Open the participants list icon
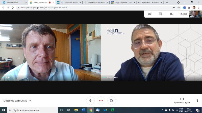202x113 pixels. (x=149, y=14)
